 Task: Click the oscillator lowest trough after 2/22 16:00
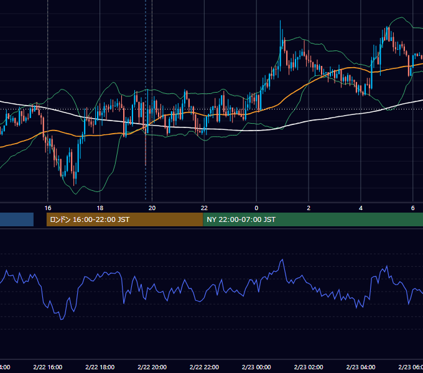[x=62, y=319]
